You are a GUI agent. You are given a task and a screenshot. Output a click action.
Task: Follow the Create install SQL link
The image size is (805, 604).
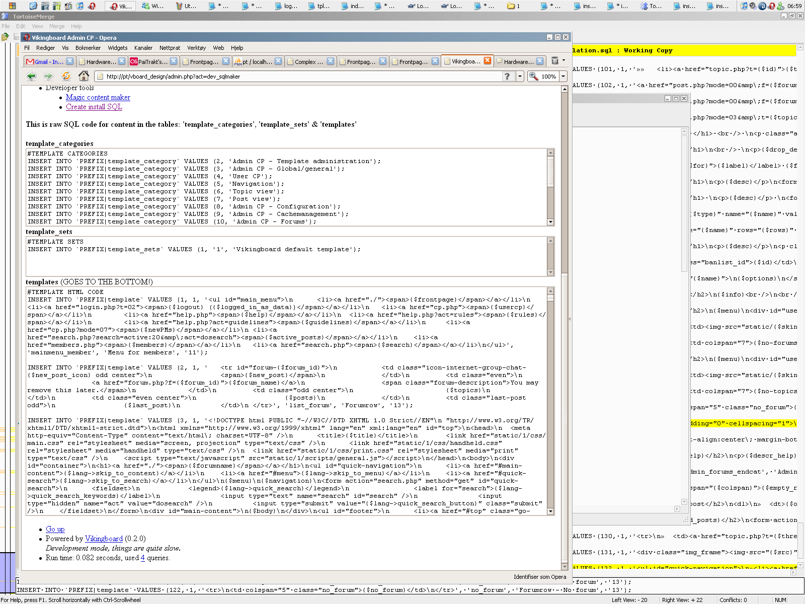pos(94,107)
